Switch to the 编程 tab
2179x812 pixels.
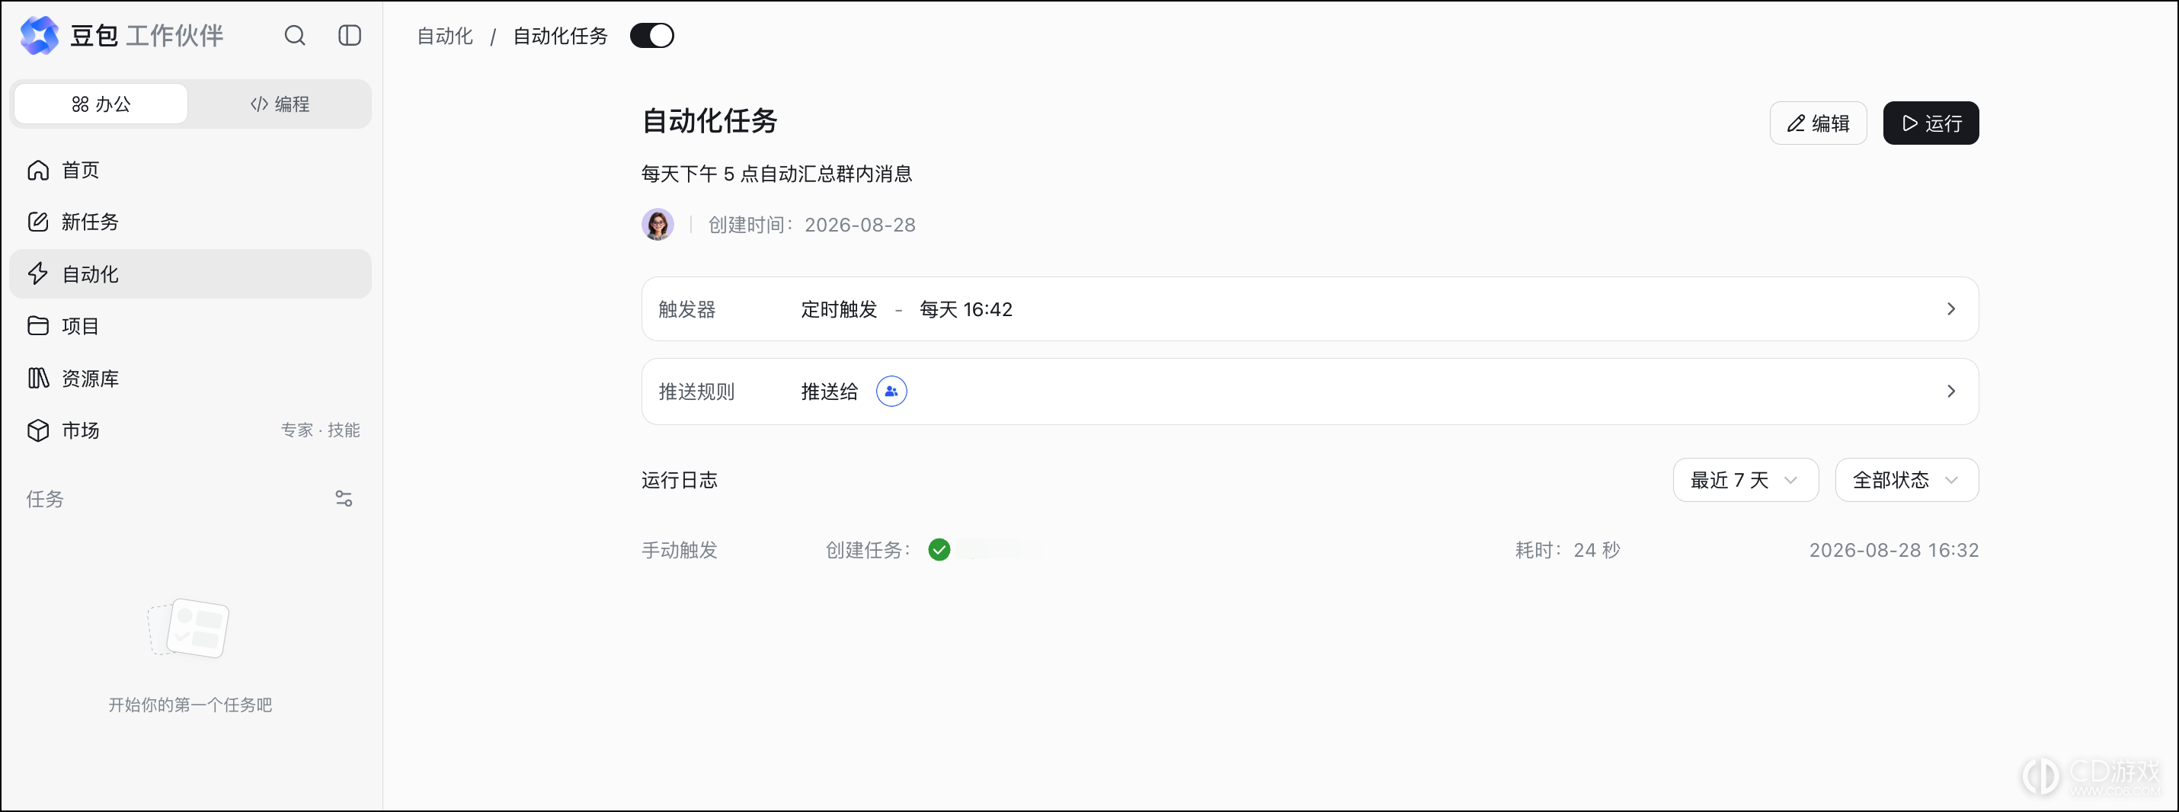(280, 104)
